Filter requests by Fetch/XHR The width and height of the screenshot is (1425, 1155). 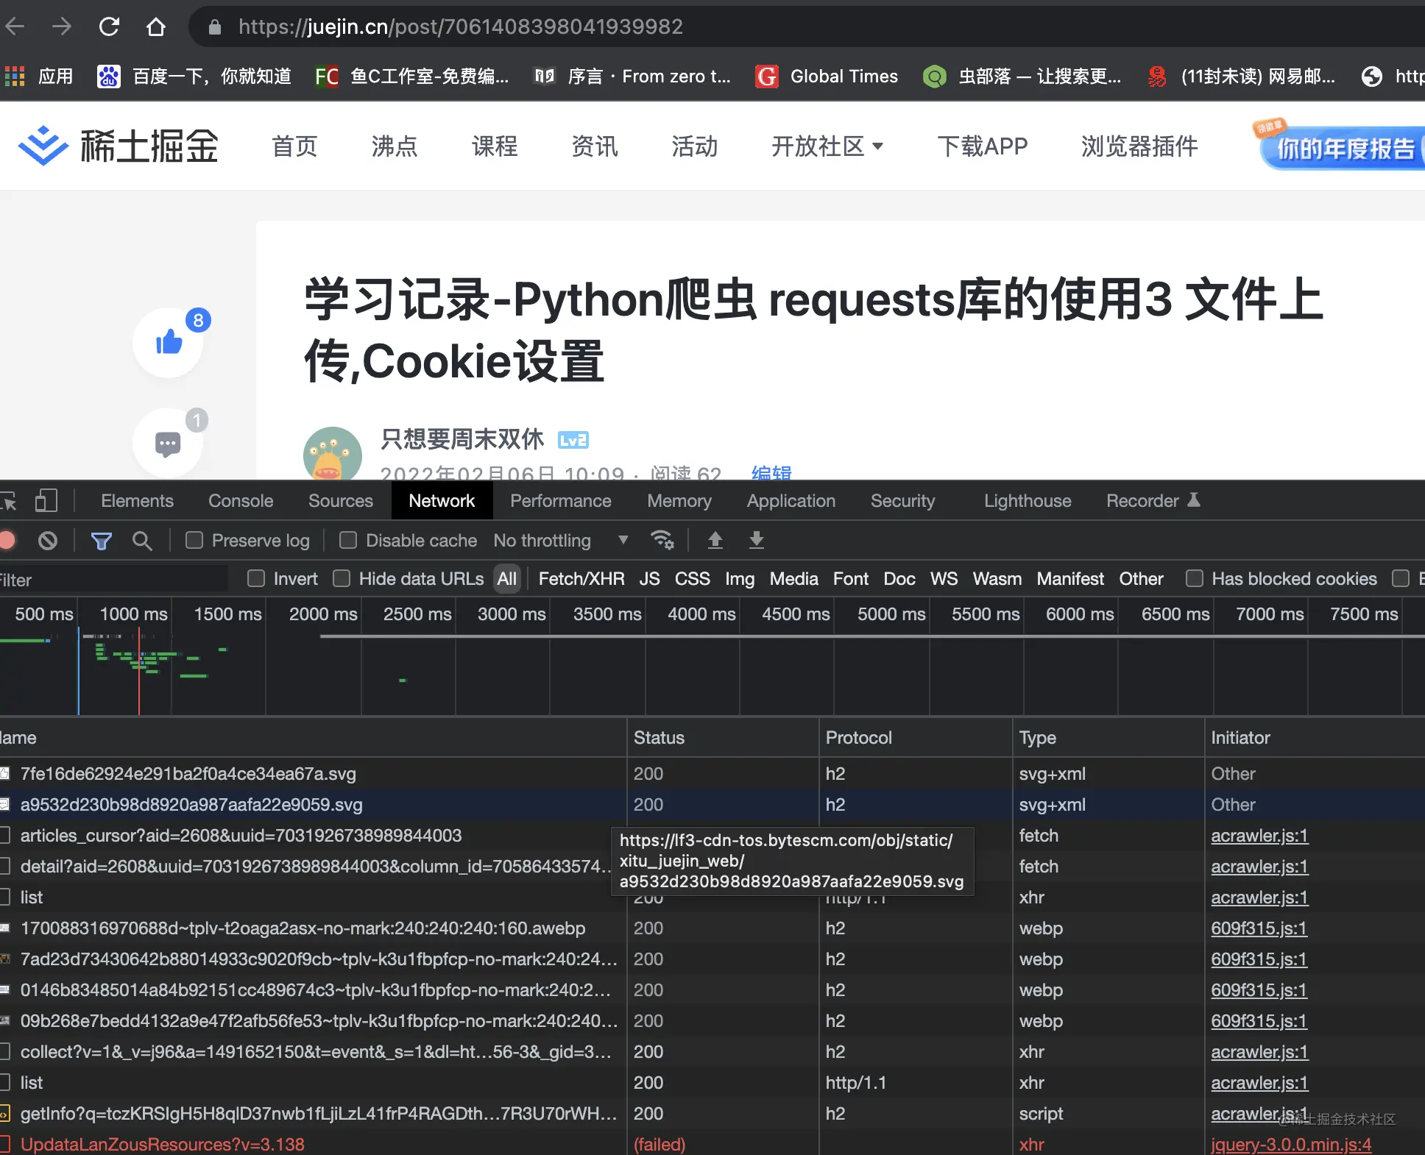581,578
